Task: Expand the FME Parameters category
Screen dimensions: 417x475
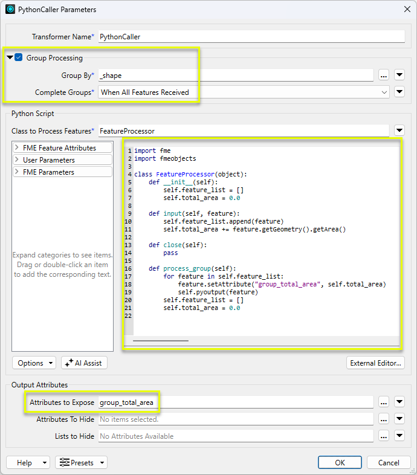Action: point(18,172)
